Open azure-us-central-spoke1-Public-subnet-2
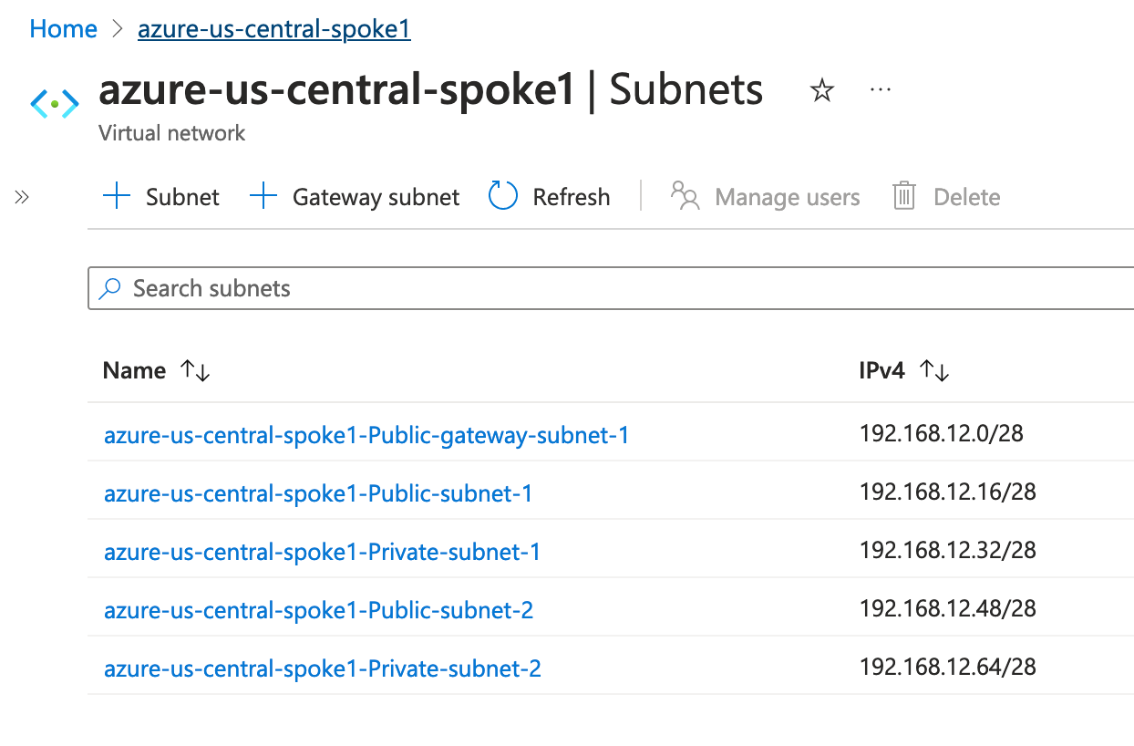 point(318,610)
